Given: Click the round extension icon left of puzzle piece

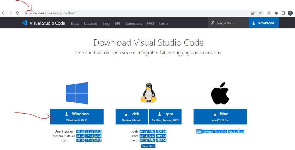Looking at the screenshot, I should coord(269,13).
